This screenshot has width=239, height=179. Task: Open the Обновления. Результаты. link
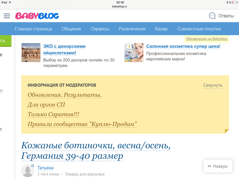(x=65, y=95)
